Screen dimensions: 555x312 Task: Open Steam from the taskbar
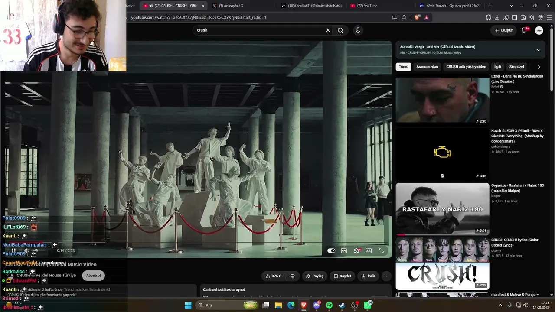tap(342, 305)
